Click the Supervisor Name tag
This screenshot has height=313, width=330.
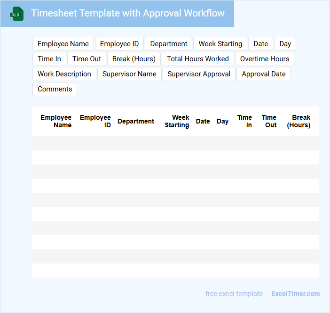[x=129, y=74]
